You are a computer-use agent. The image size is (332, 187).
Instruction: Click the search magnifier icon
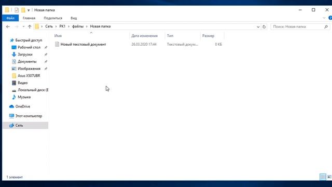click(x=326, y=26)
